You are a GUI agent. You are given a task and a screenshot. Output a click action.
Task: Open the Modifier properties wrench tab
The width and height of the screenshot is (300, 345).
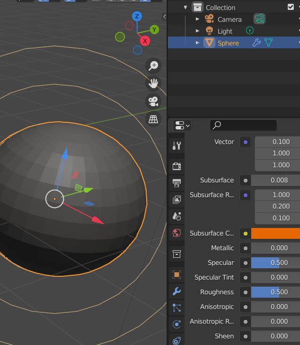[x=176, y=291]
